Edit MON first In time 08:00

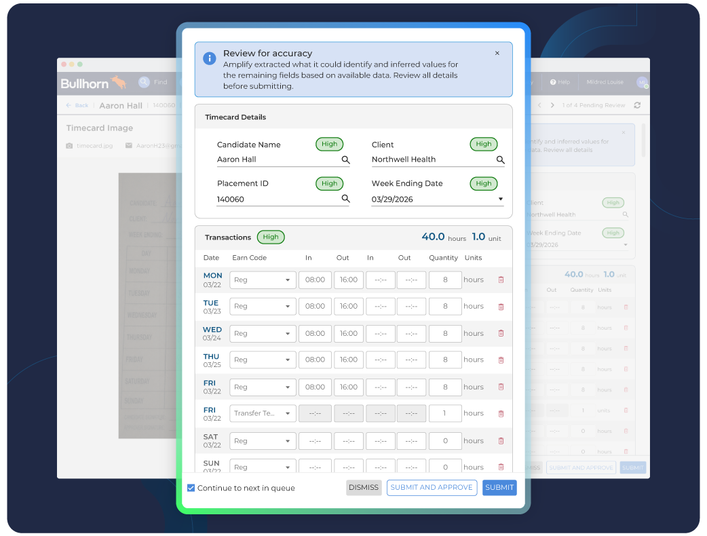pyautogui.click(x=316, y=280)
